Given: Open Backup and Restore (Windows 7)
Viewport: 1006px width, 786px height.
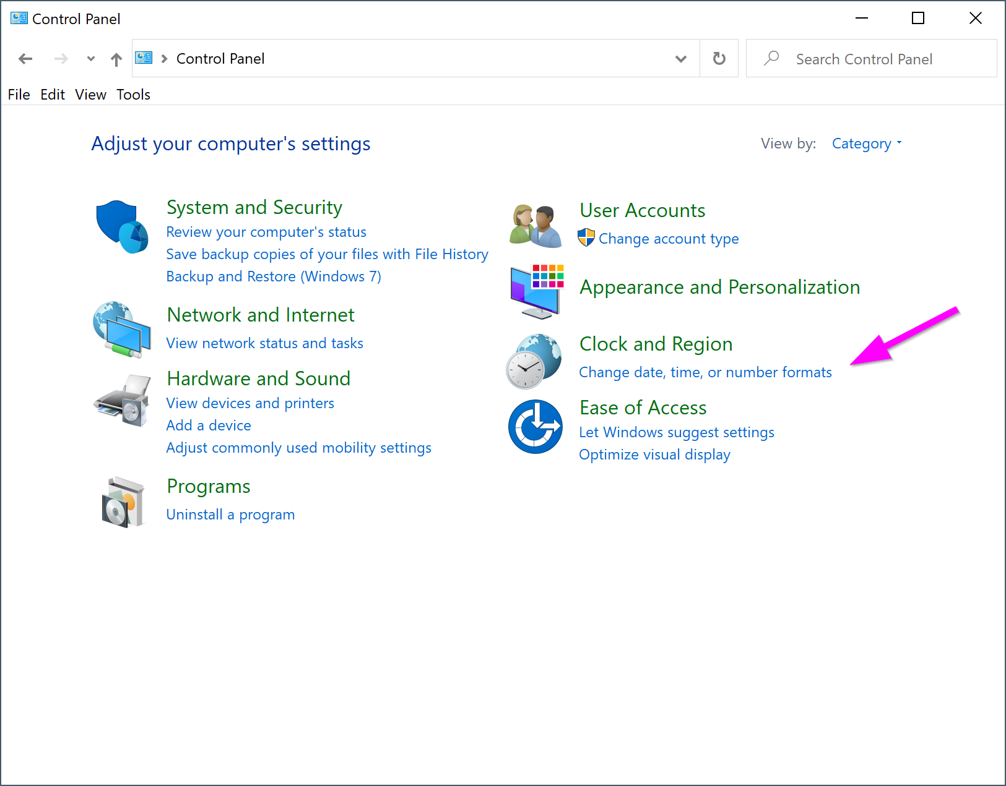Looking at the screenshot, I should pyautogui.click(x=274, y=276).
